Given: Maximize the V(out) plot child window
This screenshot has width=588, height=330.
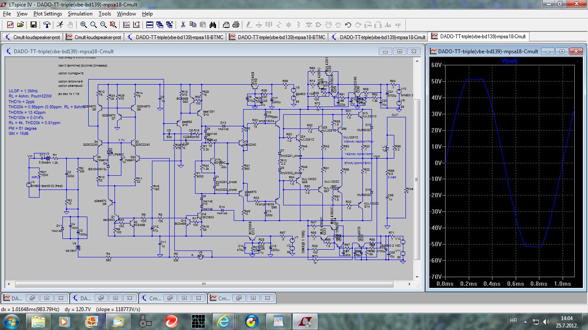Looking at the screenshot, I should [562, 51].
